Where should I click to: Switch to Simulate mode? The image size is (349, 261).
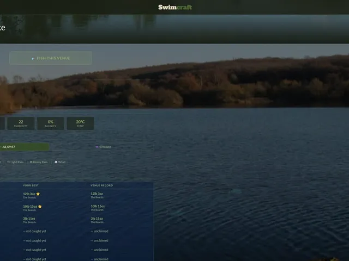[x=103, y=147]
